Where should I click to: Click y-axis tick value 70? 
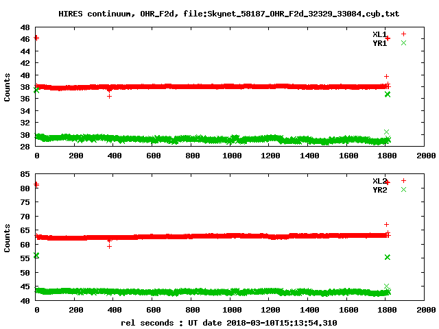(25, 217)
